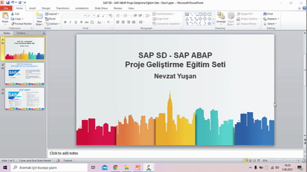Toggle text Shadow formatting
The height and width of the screenshot is (172, 307).
point(81,22)
